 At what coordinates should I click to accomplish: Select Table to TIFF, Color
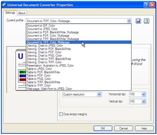tap(78, 86)
